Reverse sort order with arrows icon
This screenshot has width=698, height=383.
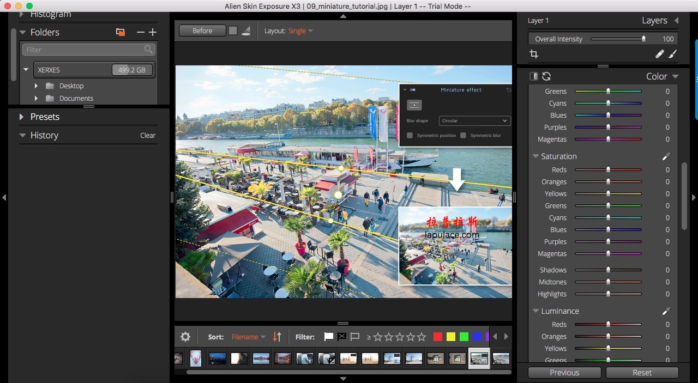point(277,337)
